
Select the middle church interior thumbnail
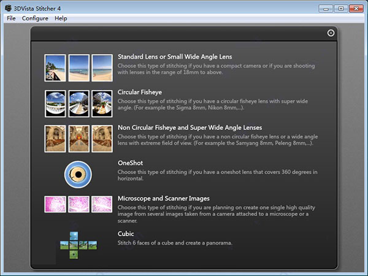click(x=79, y=139)
